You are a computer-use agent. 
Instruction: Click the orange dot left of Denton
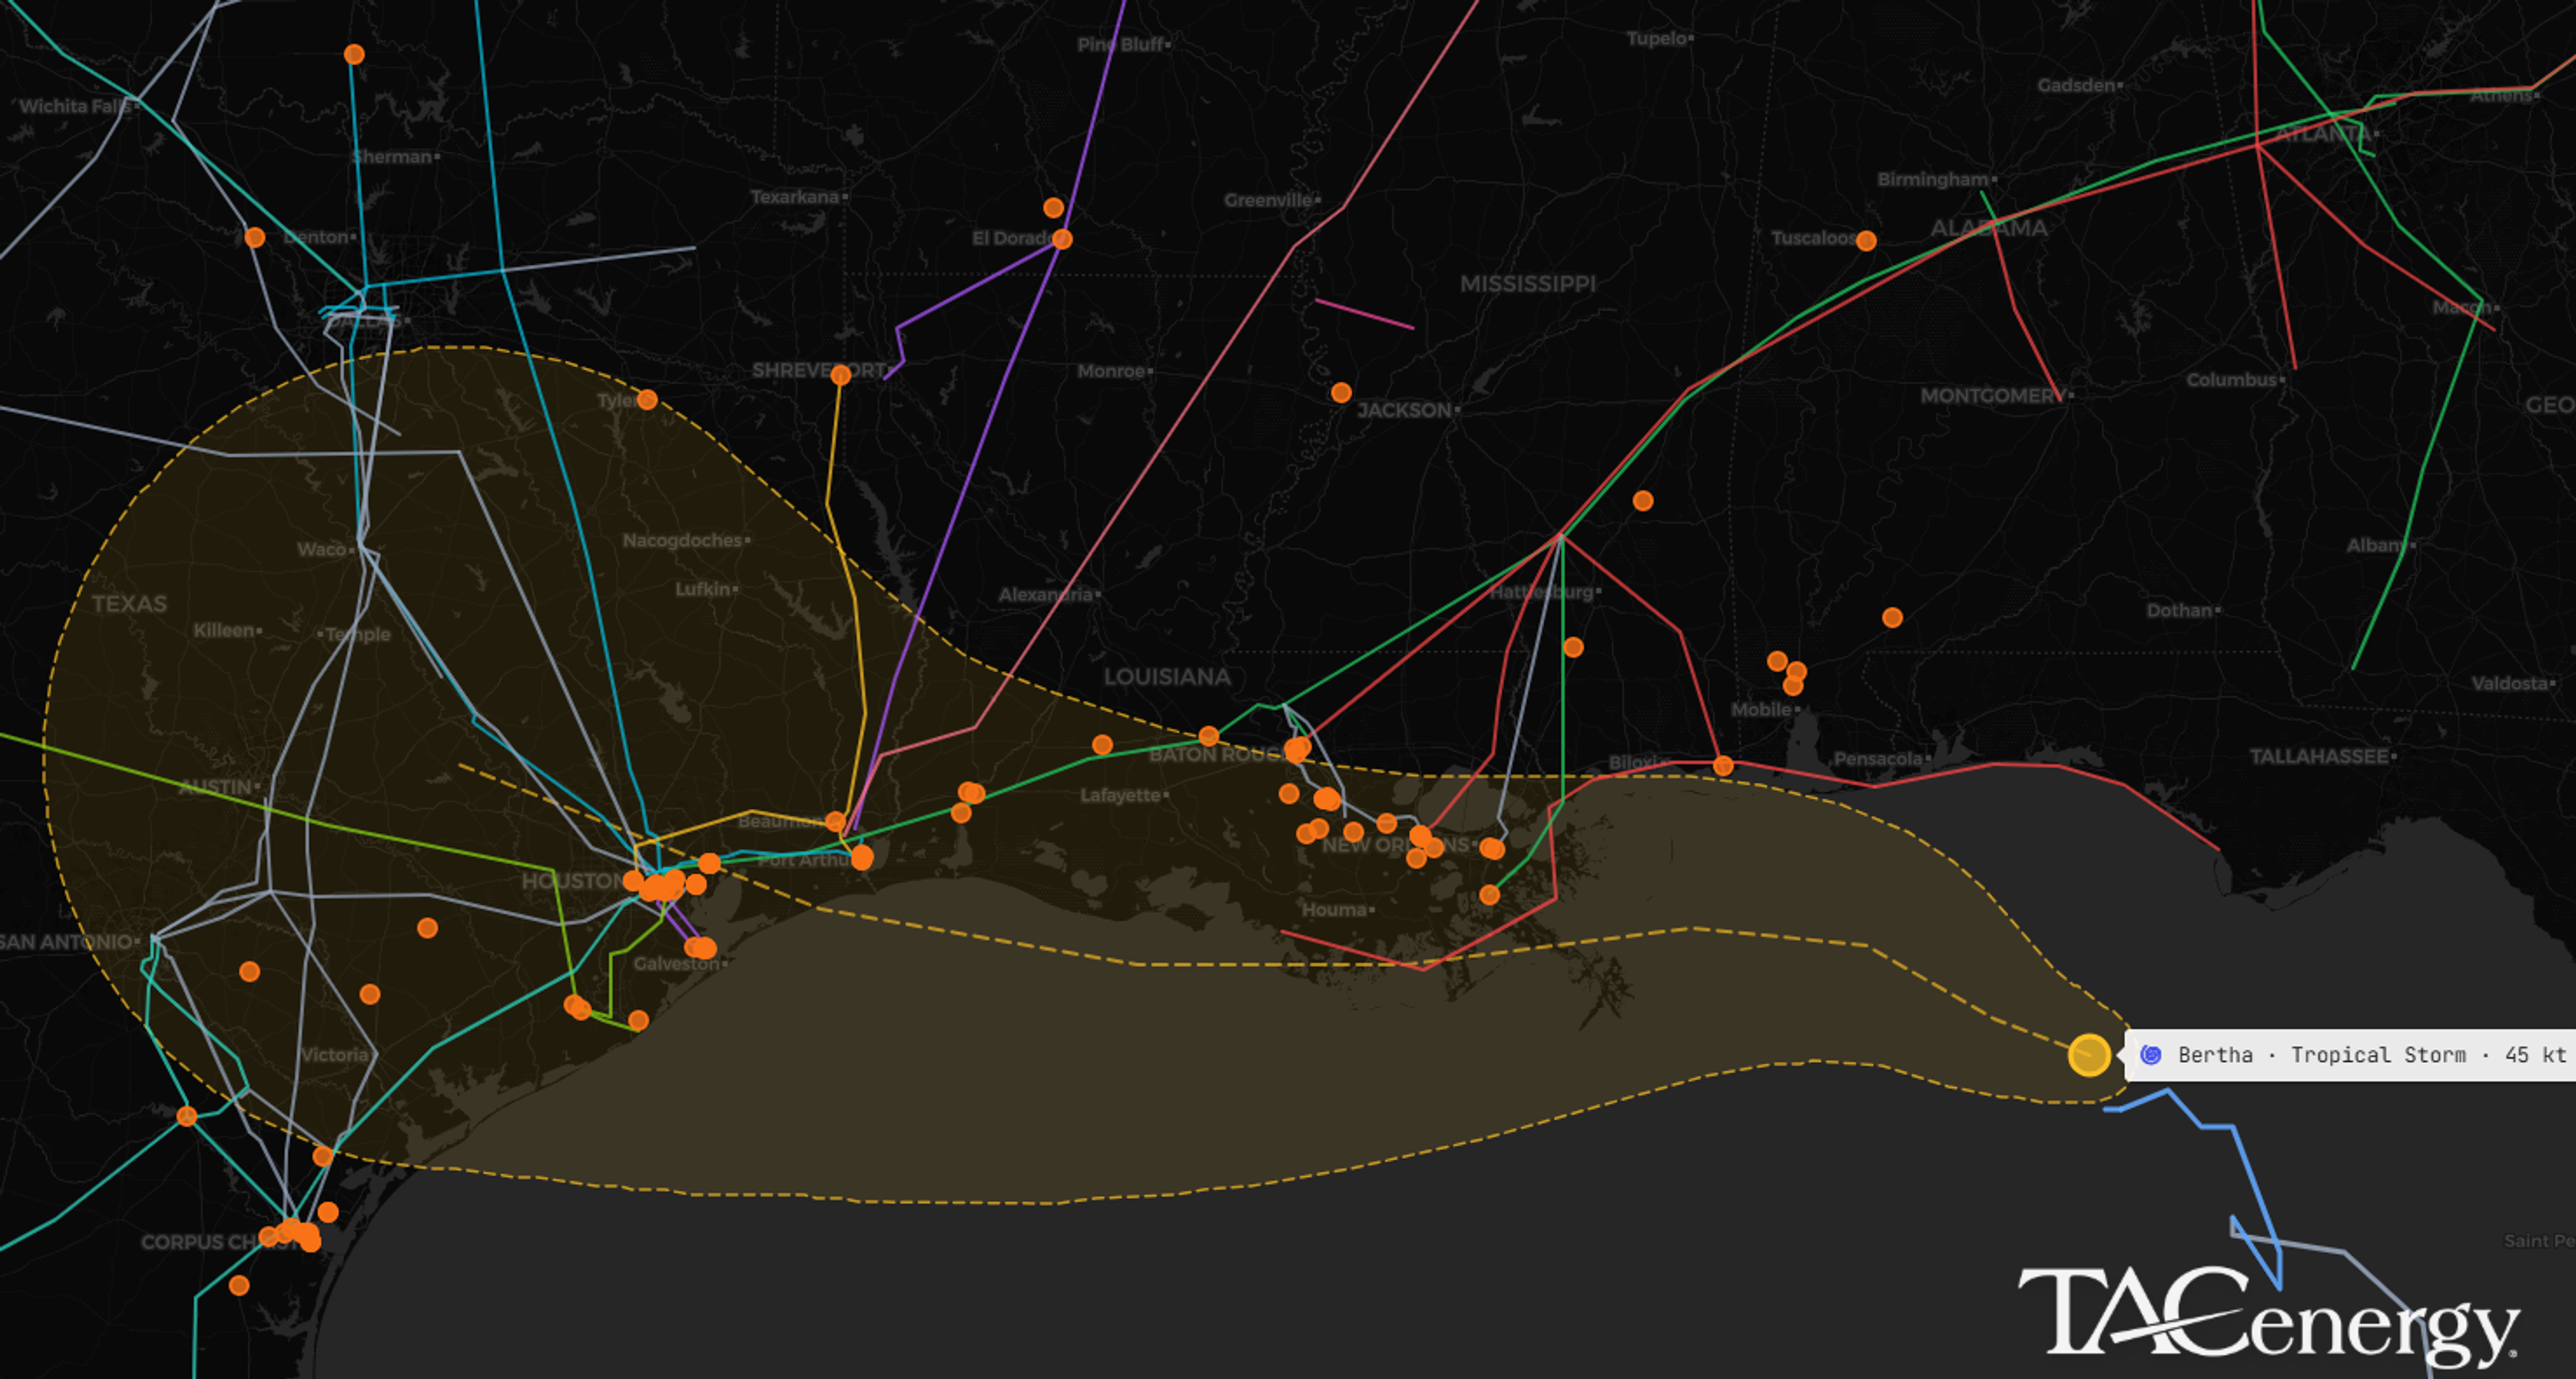click(255, 237)
